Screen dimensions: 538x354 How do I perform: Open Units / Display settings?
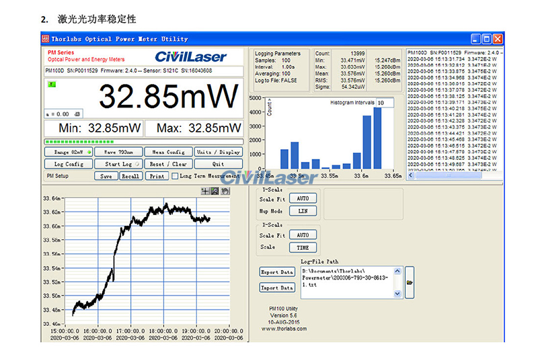[x=219, y=152]
